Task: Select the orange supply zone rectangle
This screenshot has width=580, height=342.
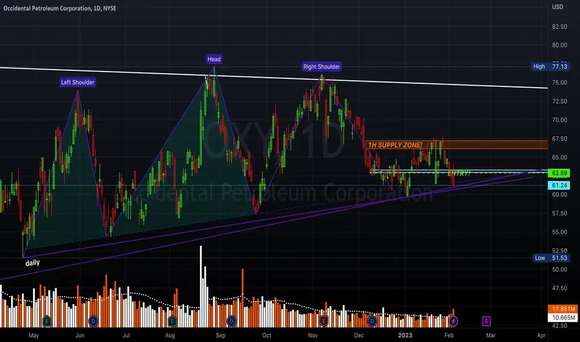Action: 457,144
